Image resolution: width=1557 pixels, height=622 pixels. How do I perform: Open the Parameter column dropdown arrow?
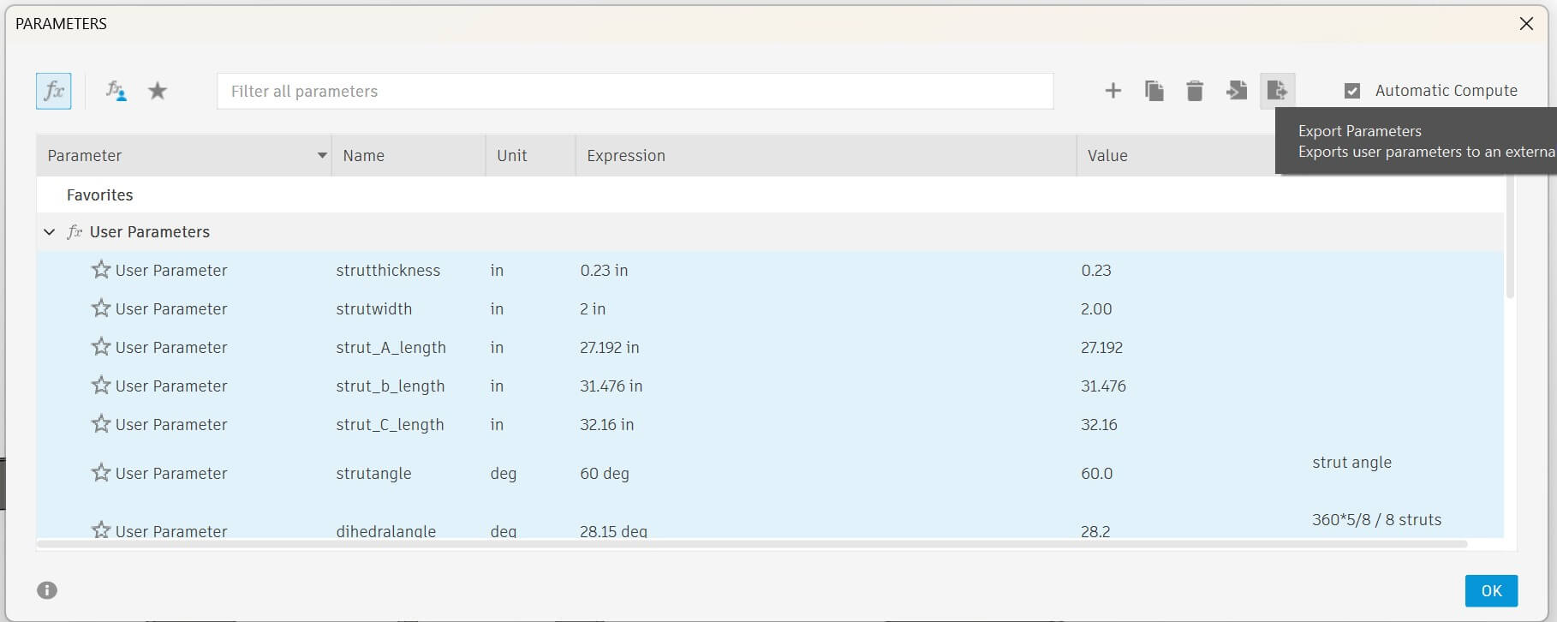coord(322,155)
